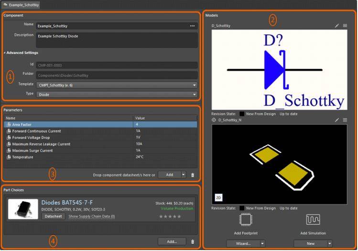Click the trash icon in Part Choices section
Image resolution: width=358 pixels, height=251 pixels.
[193, 242]
